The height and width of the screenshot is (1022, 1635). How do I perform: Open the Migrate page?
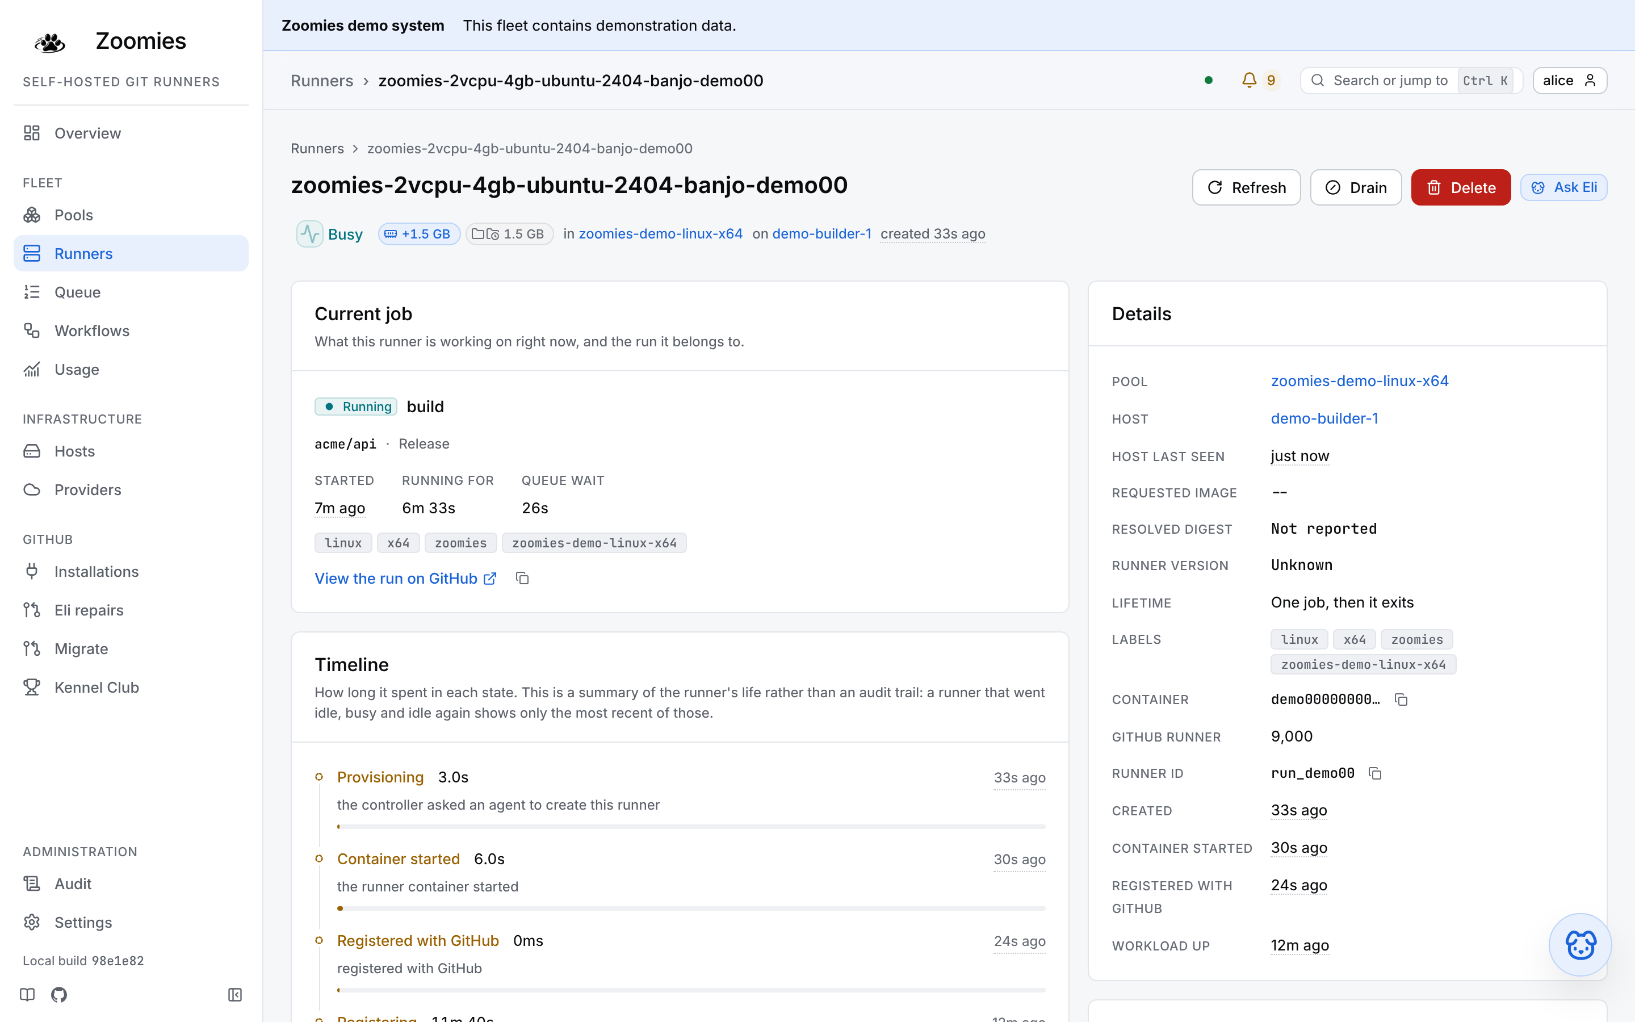click(131, 648)
